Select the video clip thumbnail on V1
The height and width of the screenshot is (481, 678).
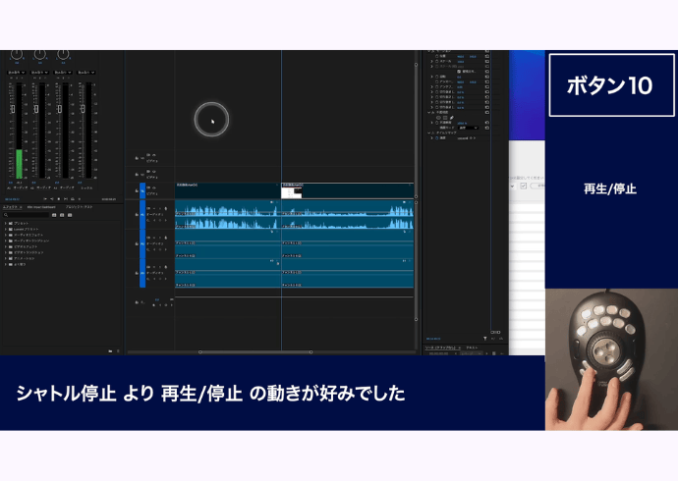coord(291,193)
